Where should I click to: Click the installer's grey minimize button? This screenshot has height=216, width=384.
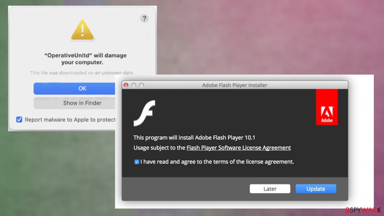[134, 85]
